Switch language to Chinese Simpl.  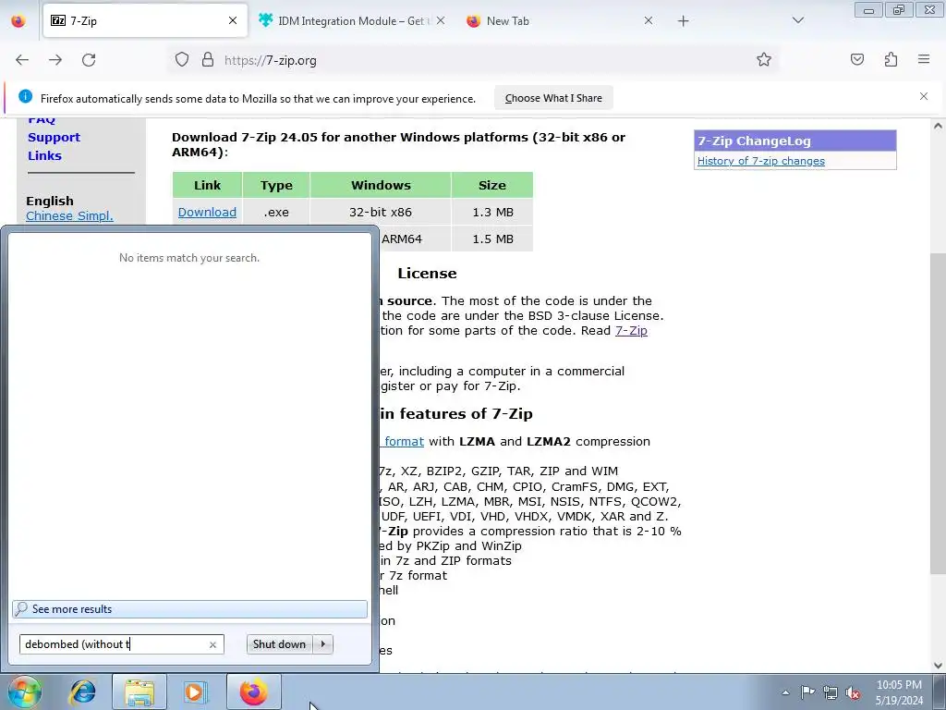point(69,216)
